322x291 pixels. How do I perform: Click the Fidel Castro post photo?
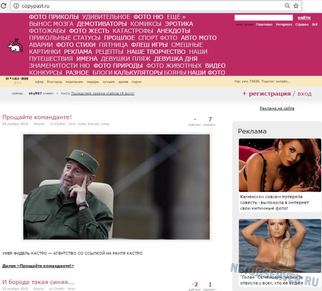117,187
